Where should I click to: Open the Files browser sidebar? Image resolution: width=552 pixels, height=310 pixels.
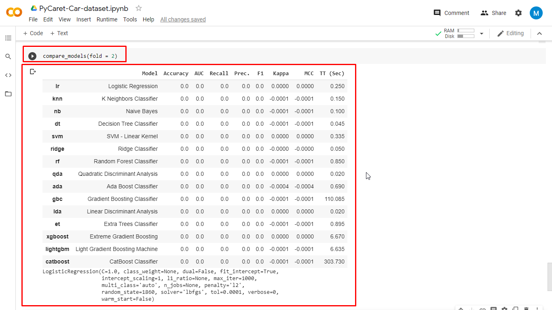click(x=8, y=94)
